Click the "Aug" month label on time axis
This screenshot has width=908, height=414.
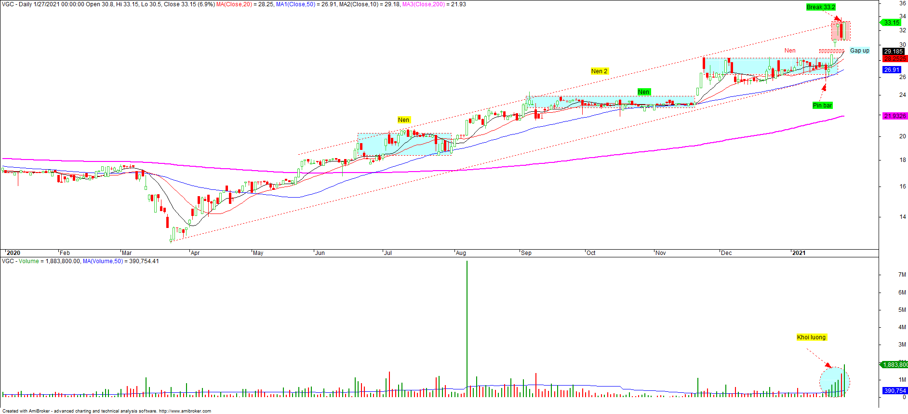point(461,253)
